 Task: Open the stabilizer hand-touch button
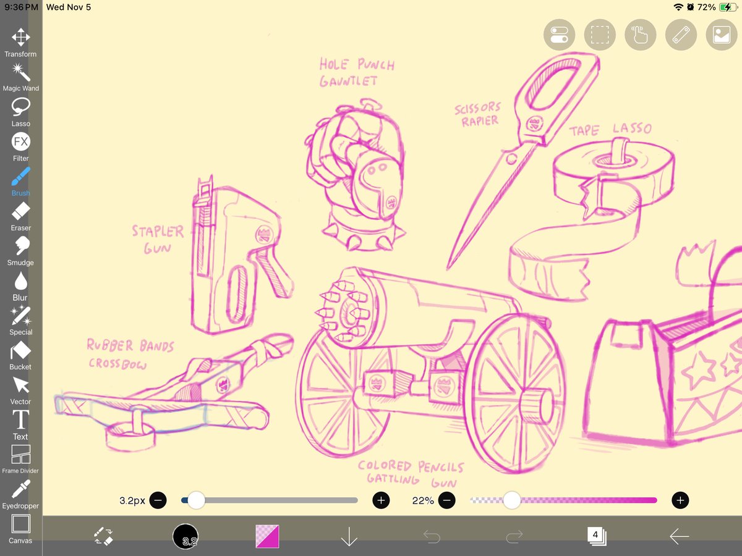641,35
